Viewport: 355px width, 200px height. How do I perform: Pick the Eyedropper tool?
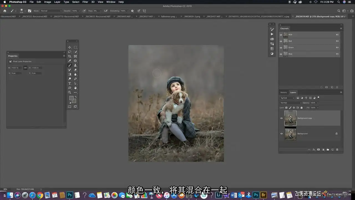coord(70,61)
